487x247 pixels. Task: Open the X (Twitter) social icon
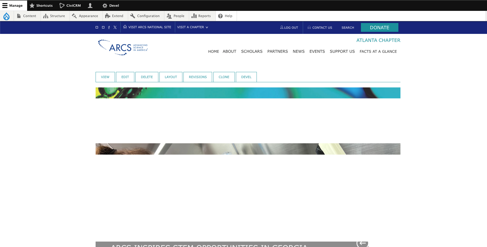click(x=115, y=27)
